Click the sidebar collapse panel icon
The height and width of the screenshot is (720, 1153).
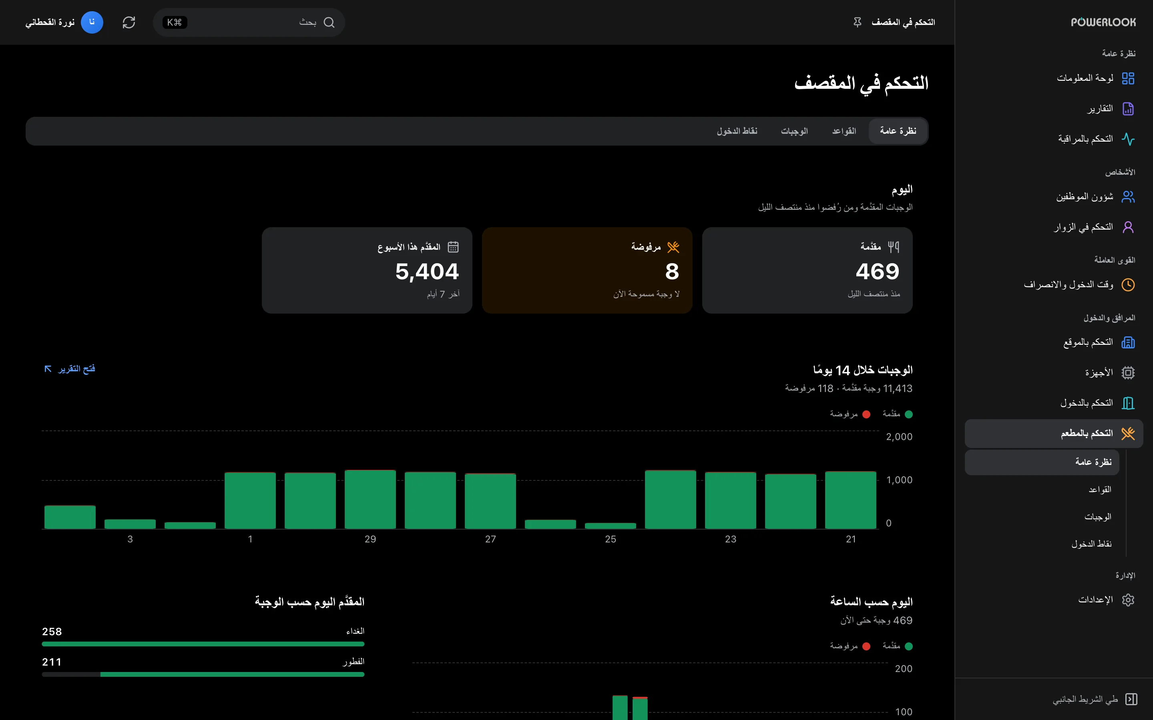click(x=1131, y=699)
